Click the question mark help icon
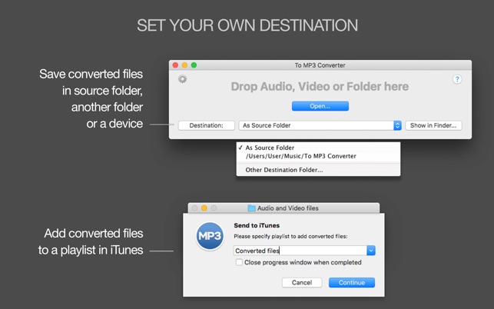 457,79
